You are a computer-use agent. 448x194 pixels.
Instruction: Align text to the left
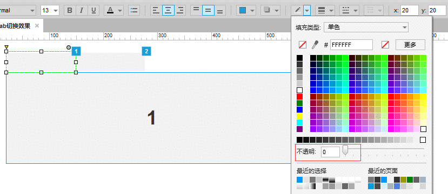click(x=156, y=11)
